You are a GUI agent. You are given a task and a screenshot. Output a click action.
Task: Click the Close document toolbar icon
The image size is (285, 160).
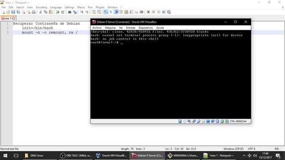24,12
